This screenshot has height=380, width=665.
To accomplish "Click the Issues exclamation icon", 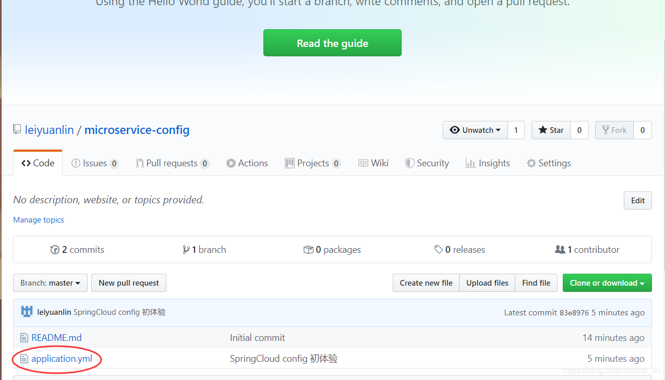I will pyautogui.click(x=76, y=163).
